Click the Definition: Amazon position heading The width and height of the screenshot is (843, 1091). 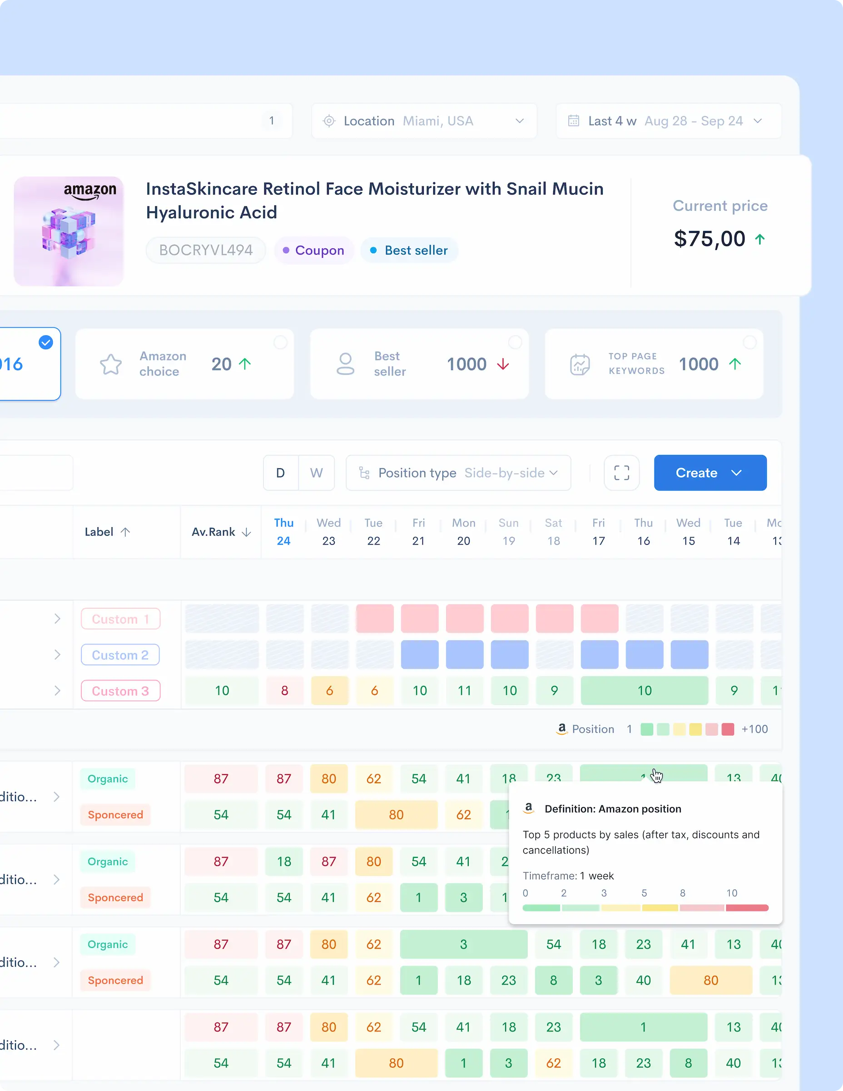click(x=613, y=809)
